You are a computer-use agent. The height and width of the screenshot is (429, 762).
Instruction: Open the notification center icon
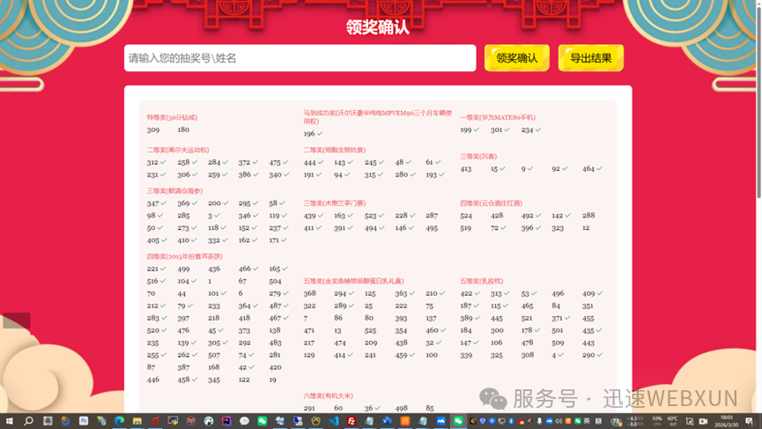[x=750, y=421]
